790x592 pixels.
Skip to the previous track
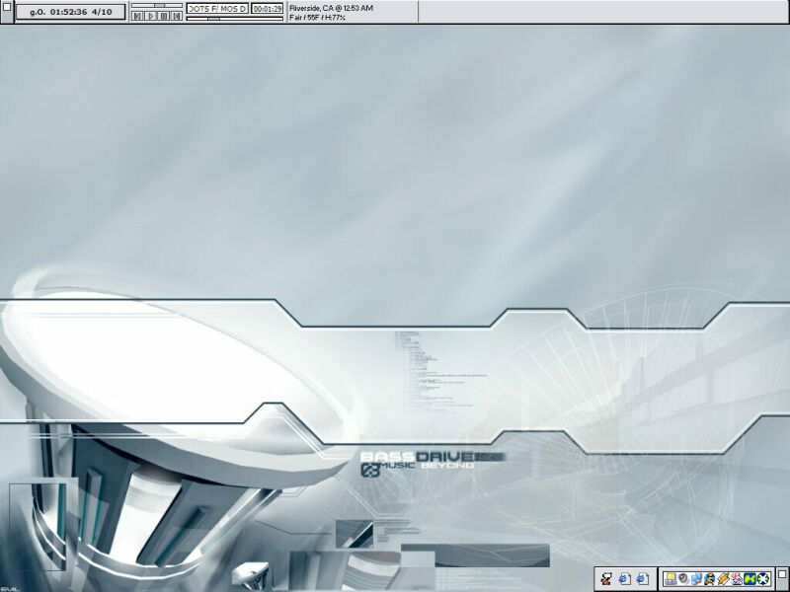[137, 17]
